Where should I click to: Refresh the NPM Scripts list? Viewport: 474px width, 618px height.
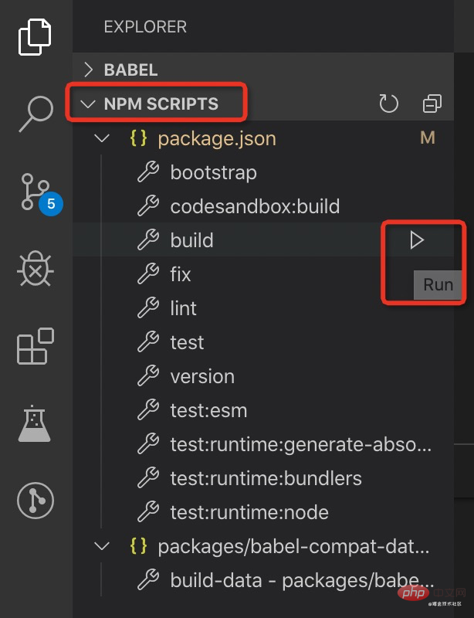389,104
